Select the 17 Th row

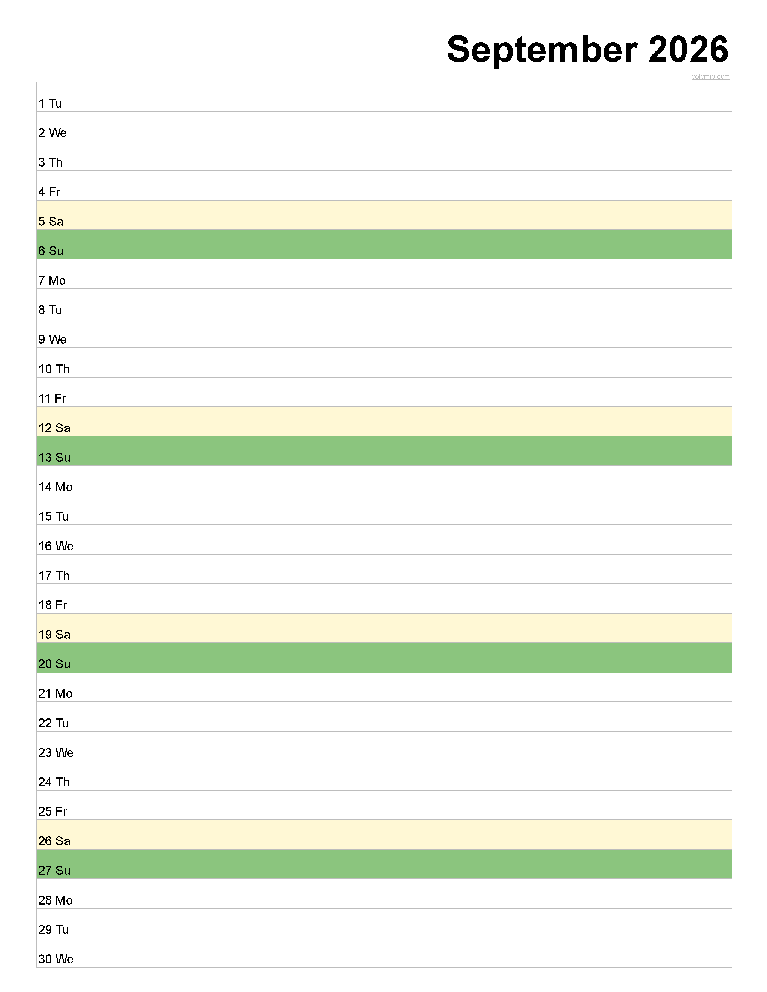point(384,569)
